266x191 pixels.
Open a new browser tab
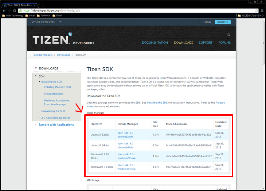point(41,5)
